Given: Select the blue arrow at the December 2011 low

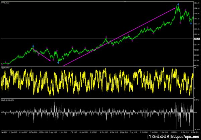Looking at the screenshot, I should [x=191, y=23].
